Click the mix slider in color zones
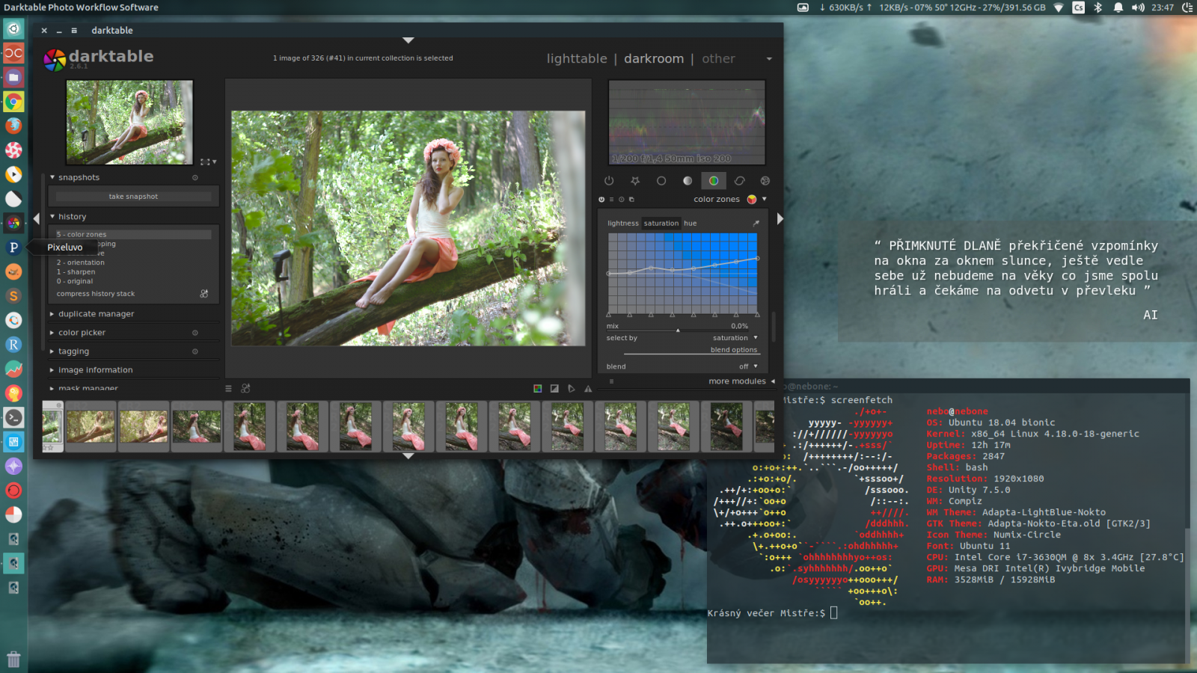This screenshot has width=1197, height=673. [679, 327]
